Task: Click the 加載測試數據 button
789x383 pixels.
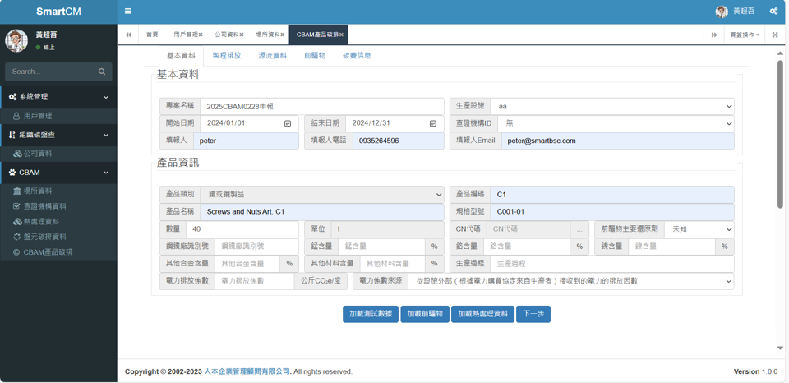Action: coord(371,314)
